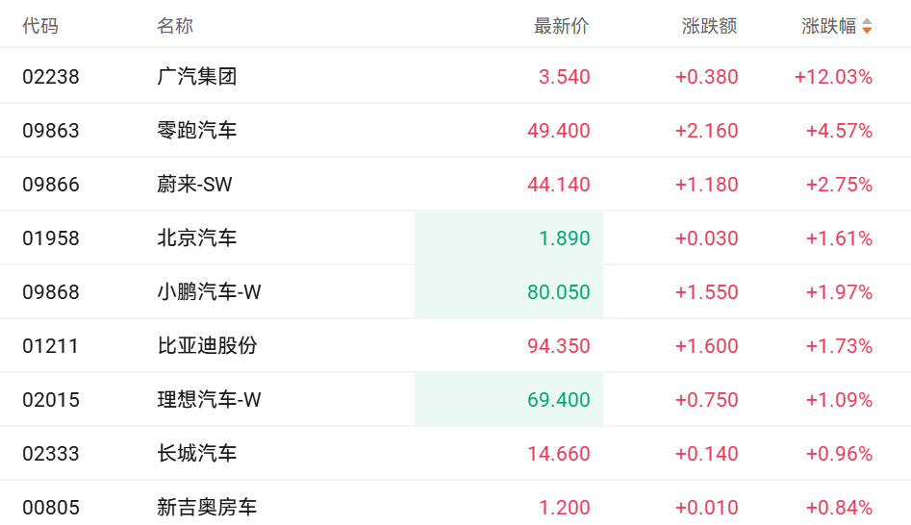Click the green price 69.400
The image size is (911, 525).
point(558,400)
